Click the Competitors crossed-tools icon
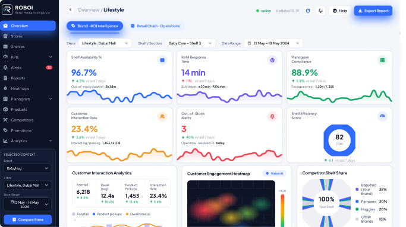 pyautogui.click(x=5, y=120)
